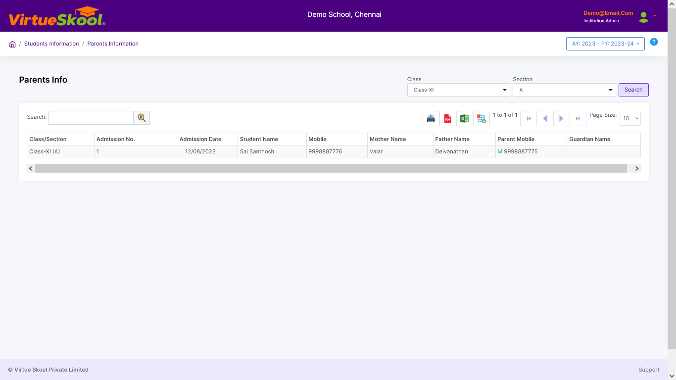Viewport: 676px width, 380px height.
Task: Click the Deivanathan father name cell
Action: [x=464, y=151]
